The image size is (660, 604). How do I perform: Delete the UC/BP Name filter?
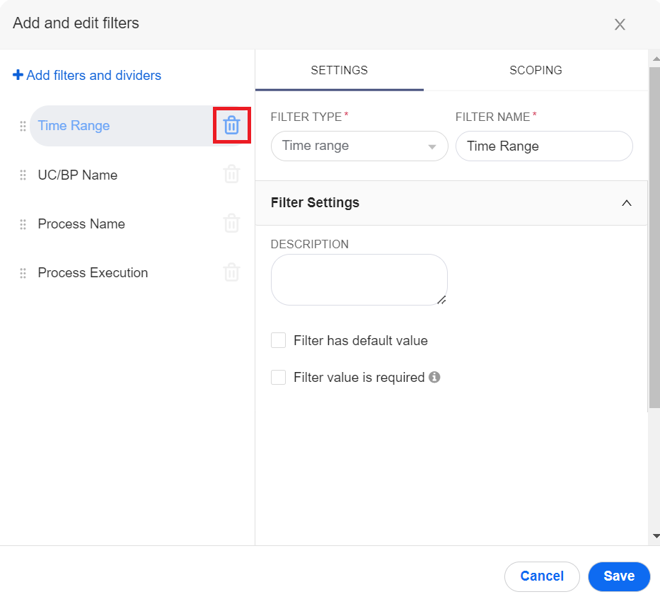click(231, 174)
